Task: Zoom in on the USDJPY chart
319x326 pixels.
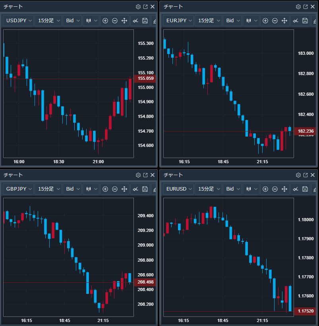Action: coord(105,21)
